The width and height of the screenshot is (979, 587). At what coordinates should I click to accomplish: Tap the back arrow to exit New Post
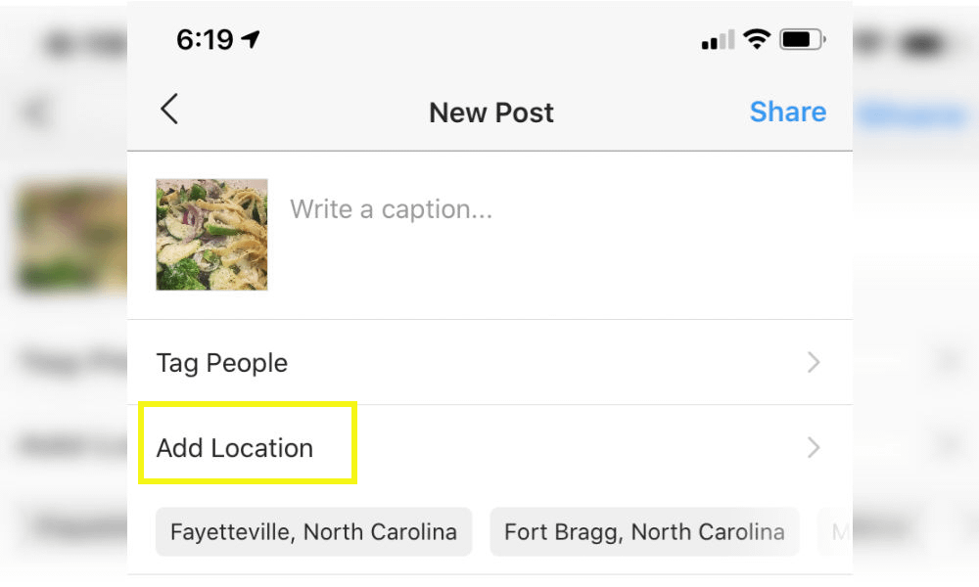(168, 110)
